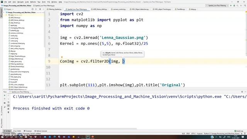Select Grayscale-Lena-Image.png in project tree
The image size is (247, 139).
tap(20, 72)
